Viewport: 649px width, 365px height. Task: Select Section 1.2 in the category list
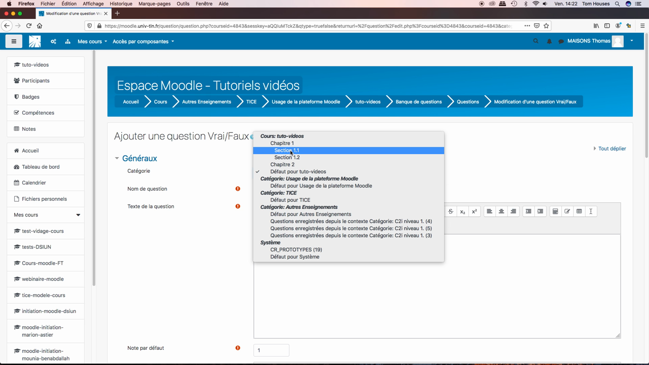tap(287, 158)
